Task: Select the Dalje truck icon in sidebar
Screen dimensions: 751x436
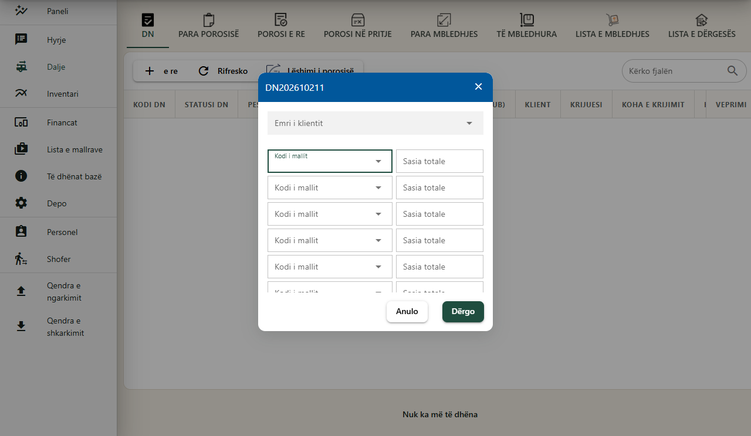Action: click(21, 67)
